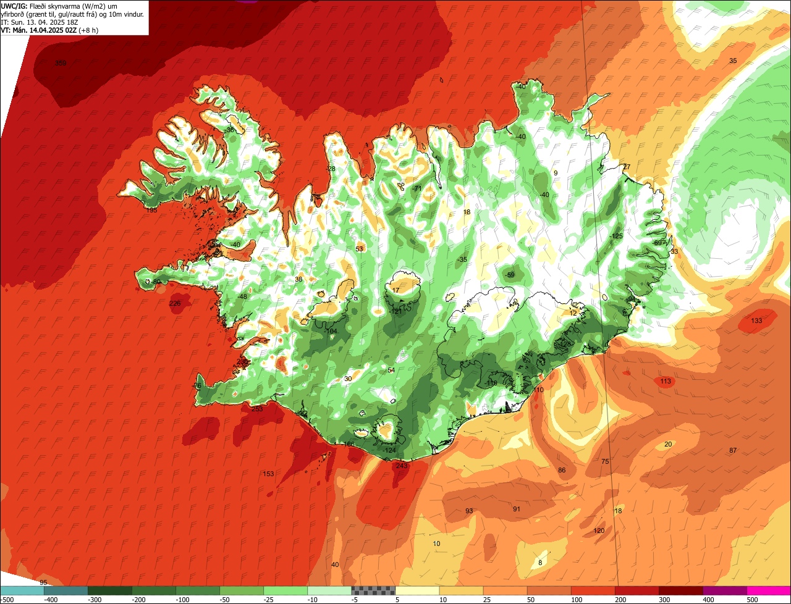Image resolution: width=791 pixels, height=604 pixels.
Task: Click the map value -124
Action: coord(389,450)
